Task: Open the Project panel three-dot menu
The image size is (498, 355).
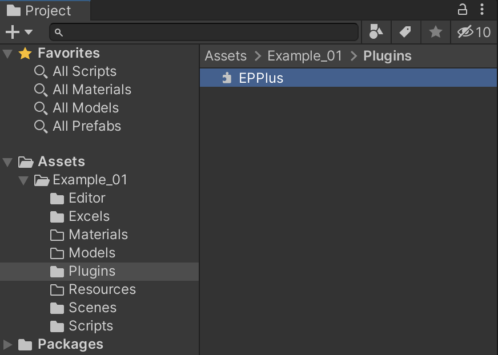Action: coord(482,10)
